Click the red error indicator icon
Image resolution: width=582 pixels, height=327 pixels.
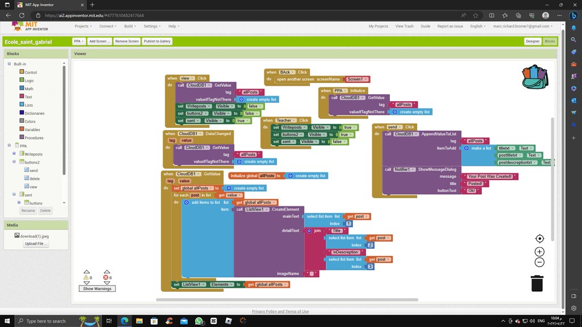point(106,278)
